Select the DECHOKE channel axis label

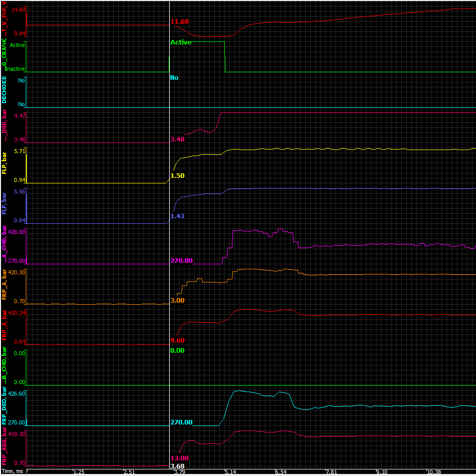pyautogui.click(x=5, y=90)
